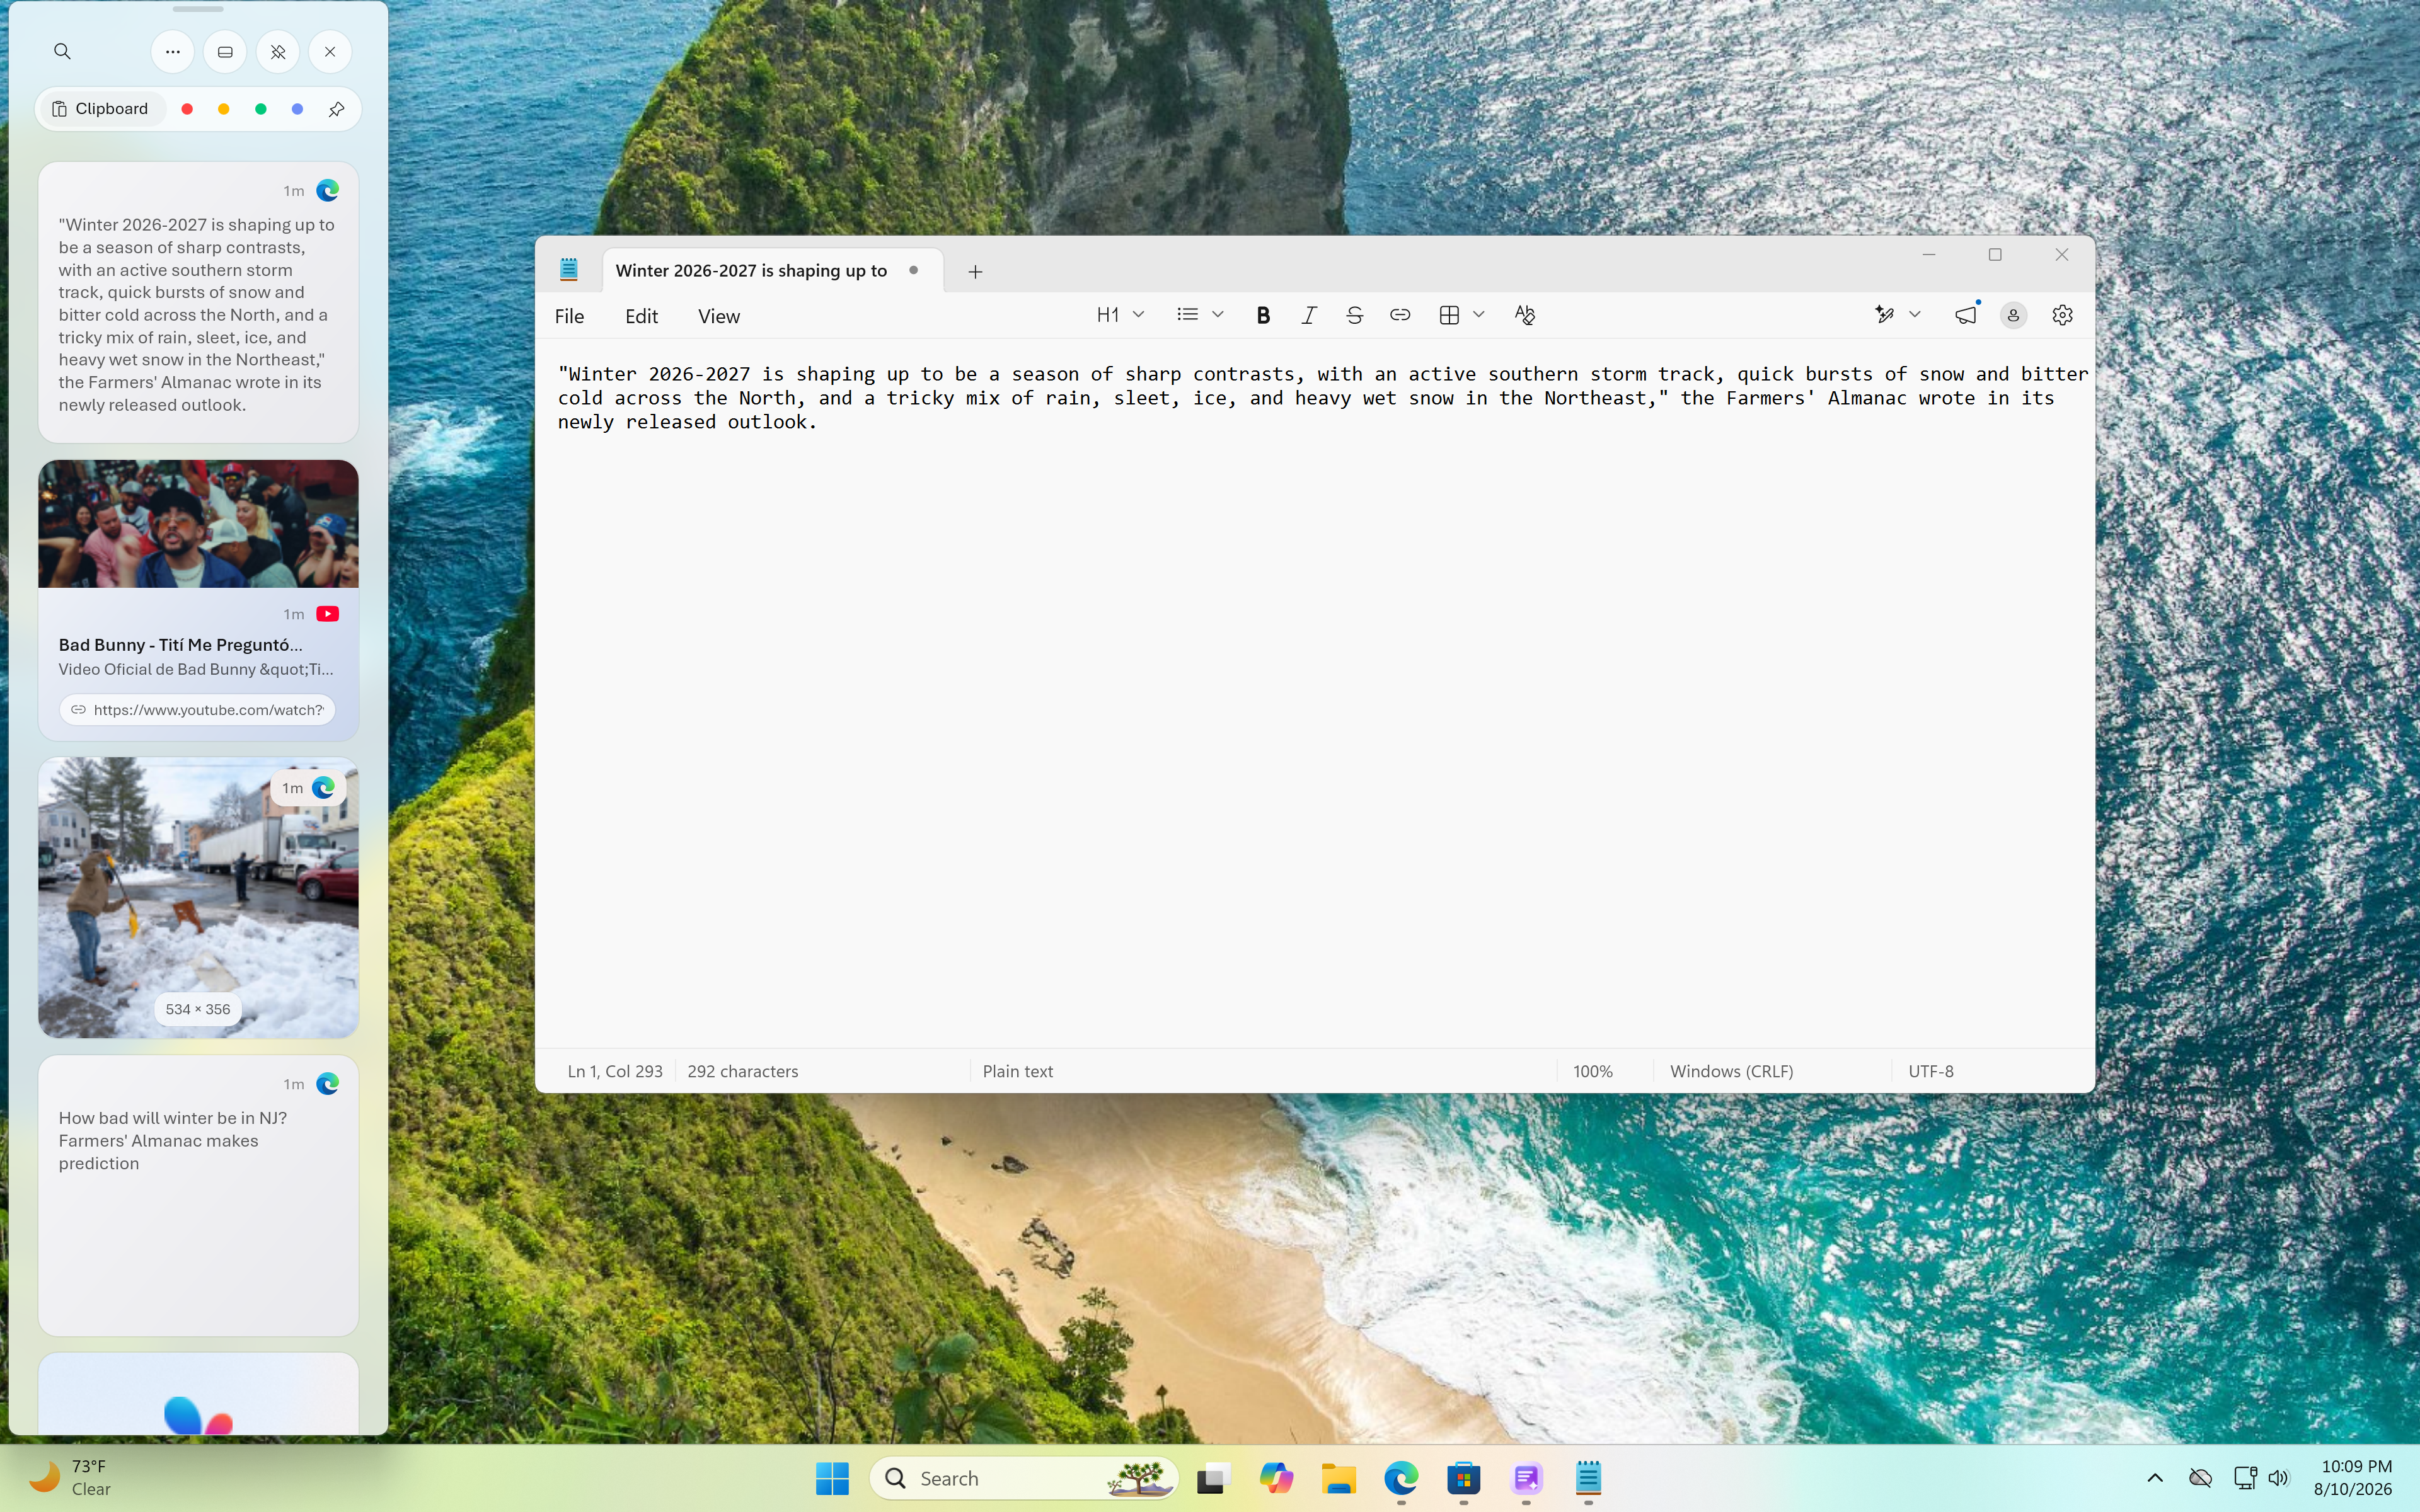Screen dimensions: 2420x1512
Task: Select the How bad will winter be clip
Action: click(198, 1195)
